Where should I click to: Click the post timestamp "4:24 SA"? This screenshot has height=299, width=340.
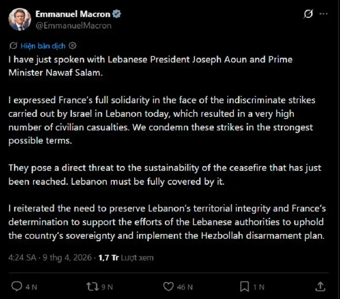click(x=23, y=257)
